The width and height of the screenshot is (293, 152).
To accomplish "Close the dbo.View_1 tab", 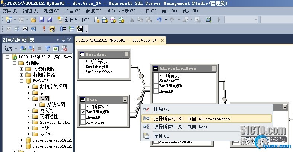I will point(162,41).
